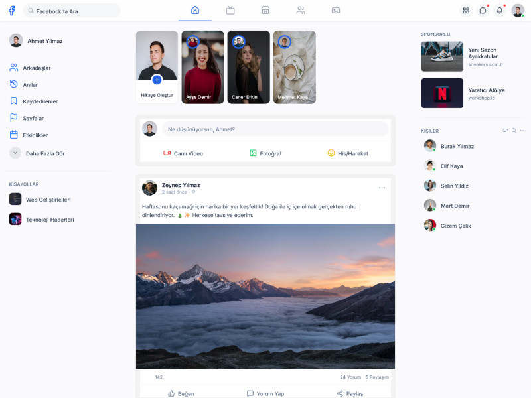Click Hikaye Oluştur plus button
The width and height of the screenshot is (531, 398).
[x=157, y=80]
